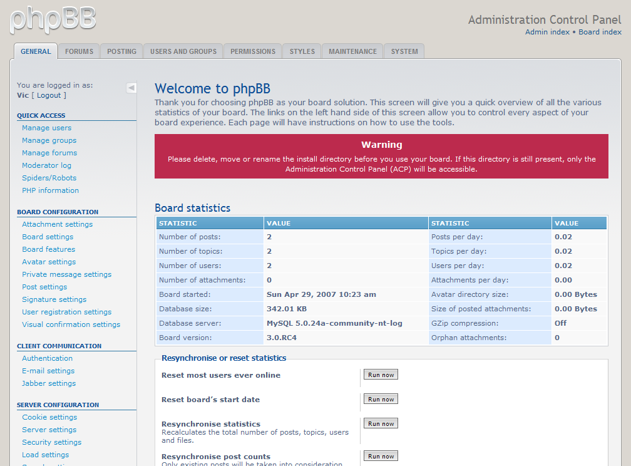The width and height of the screenshot is (631, 466).
Task: Click the Admin index link
Action: click(x=547, y=32)
